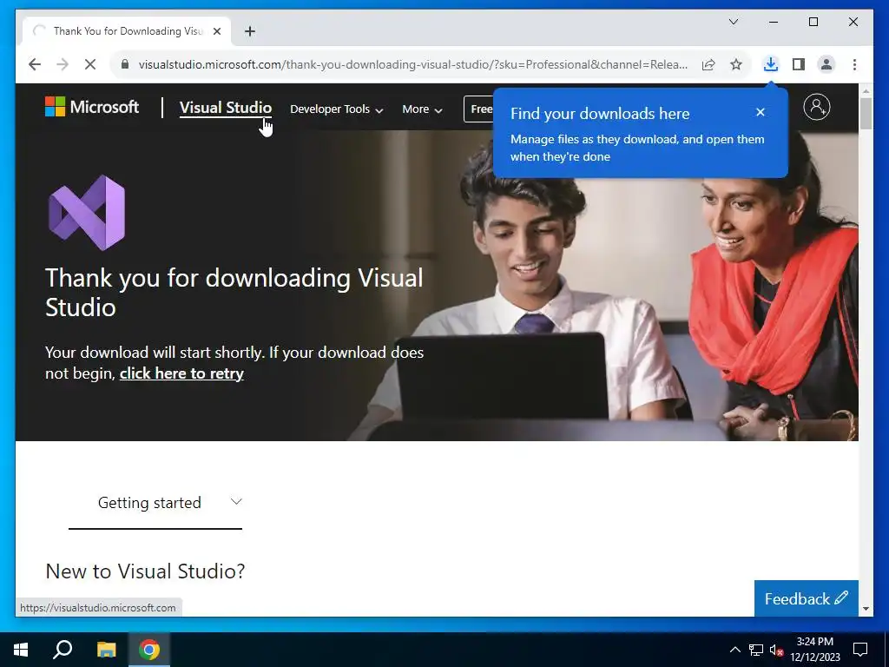Open a new browser tab

click(x=250, y=31)
